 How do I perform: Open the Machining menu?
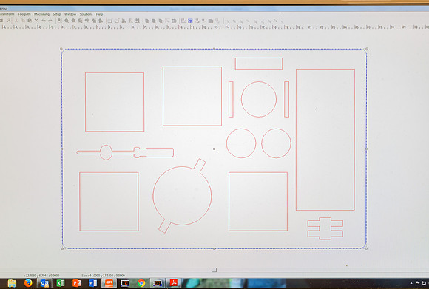point(41,13)
